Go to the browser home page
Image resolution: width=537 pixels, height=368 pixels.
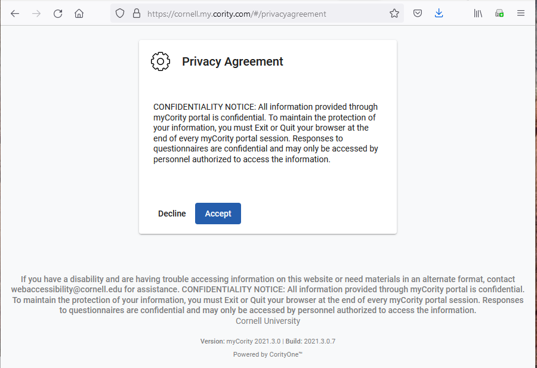(79, 14)
